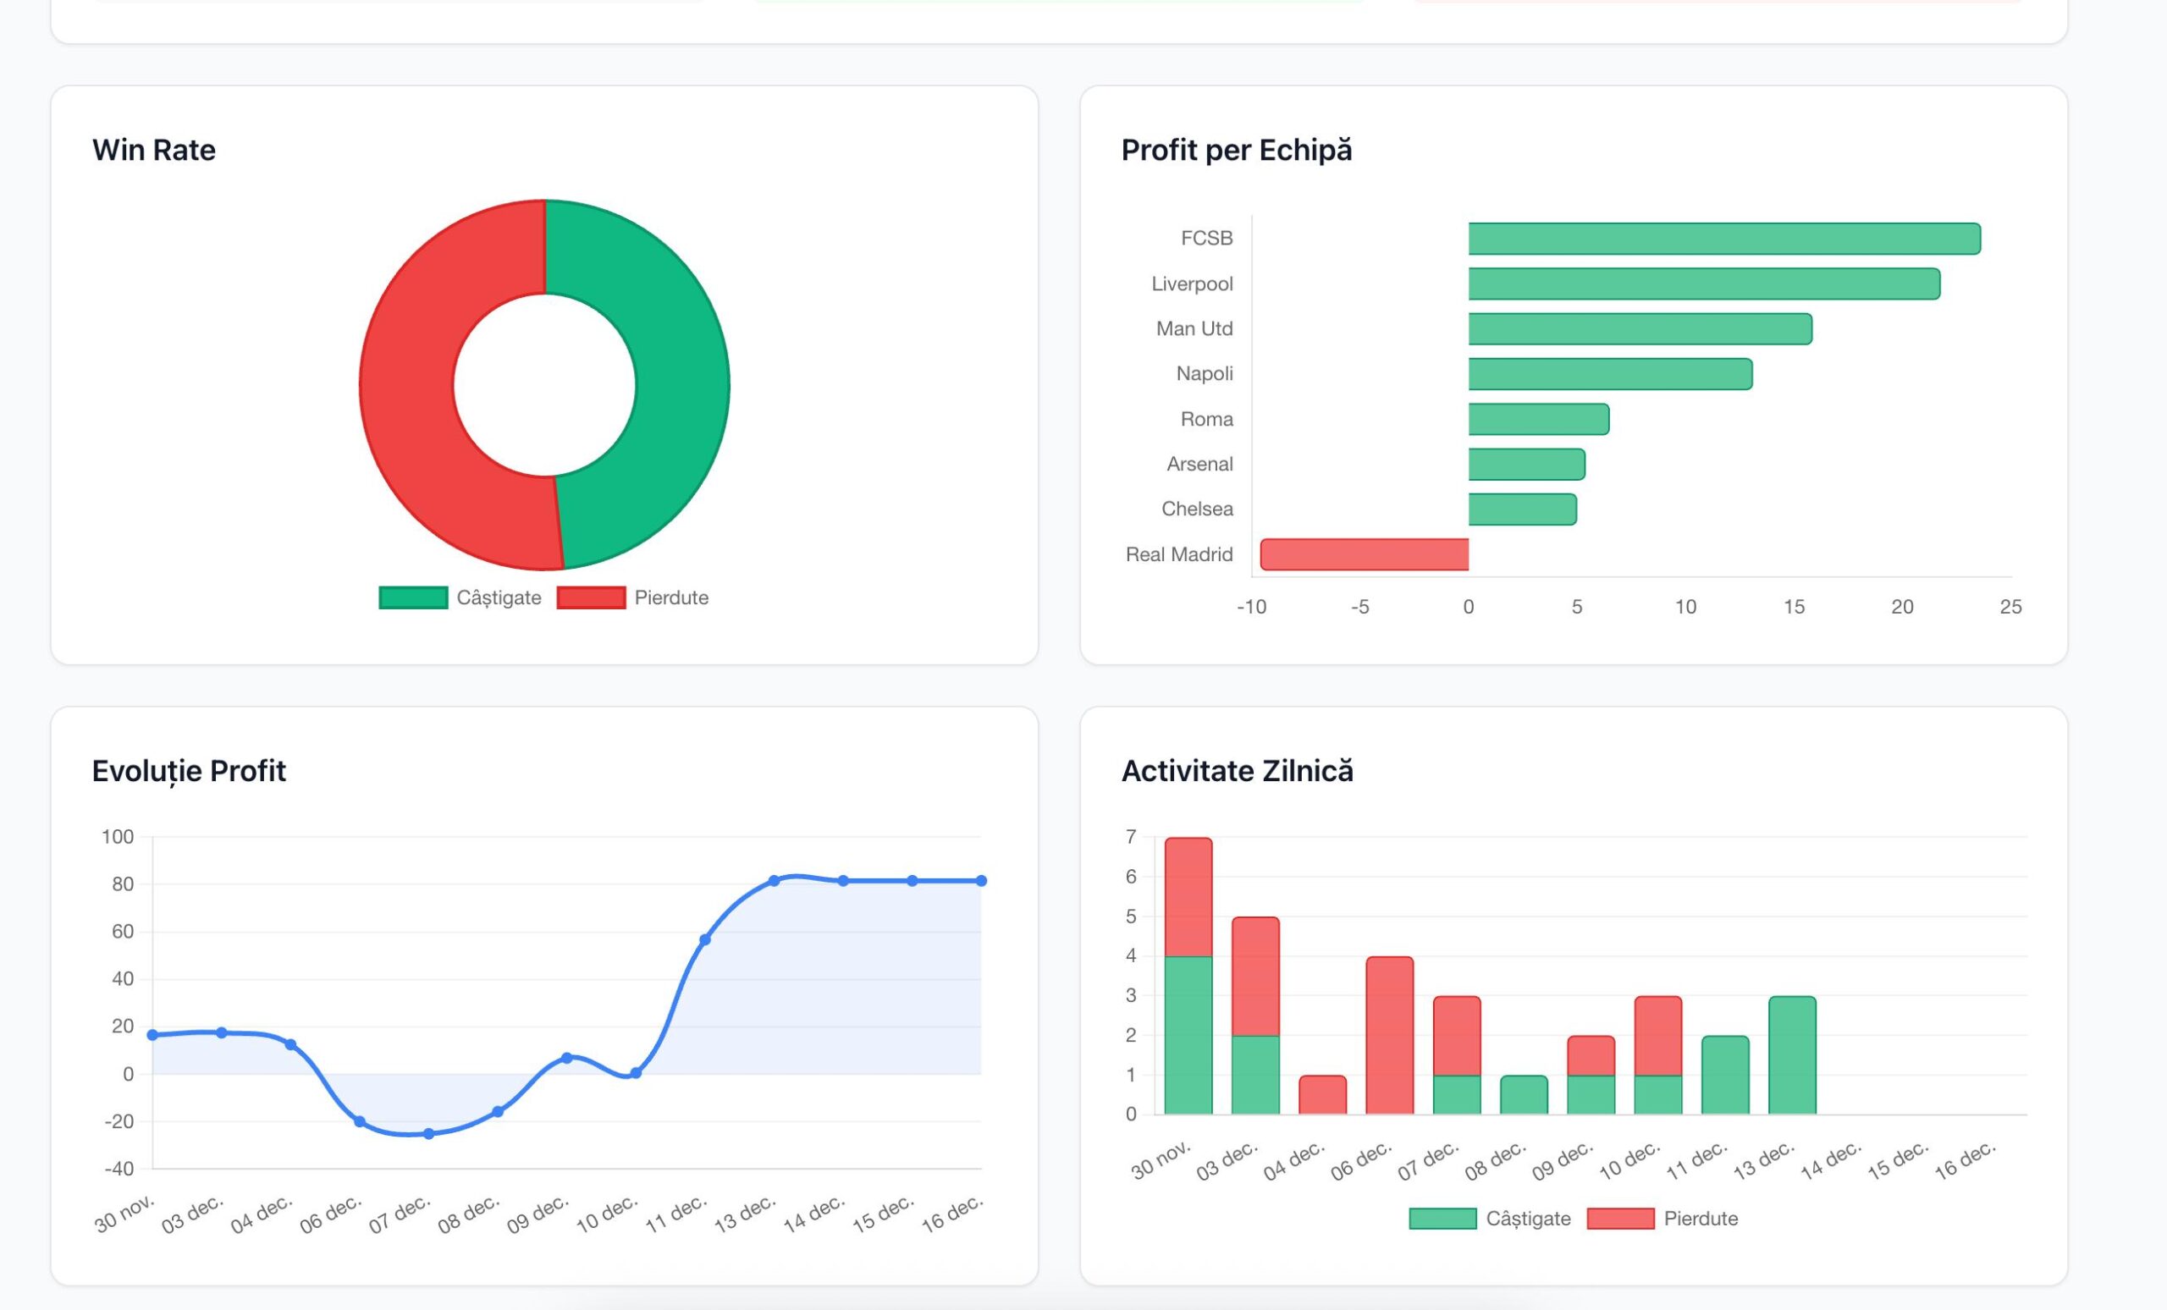Click the 13 dec. green activity bar
Image resolution: width=2167 pixels, height=1310 pixels.
[x=1791, y=1055]
